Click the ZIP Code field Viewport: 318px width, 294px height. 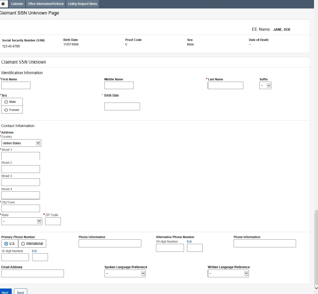pyautogui.click(x=53, y=221)
